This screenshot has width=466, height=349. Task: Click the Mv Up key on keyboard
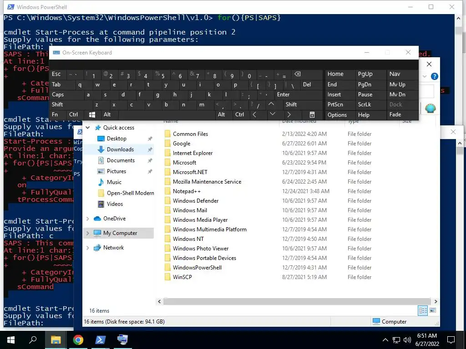(x=402, y=84)
